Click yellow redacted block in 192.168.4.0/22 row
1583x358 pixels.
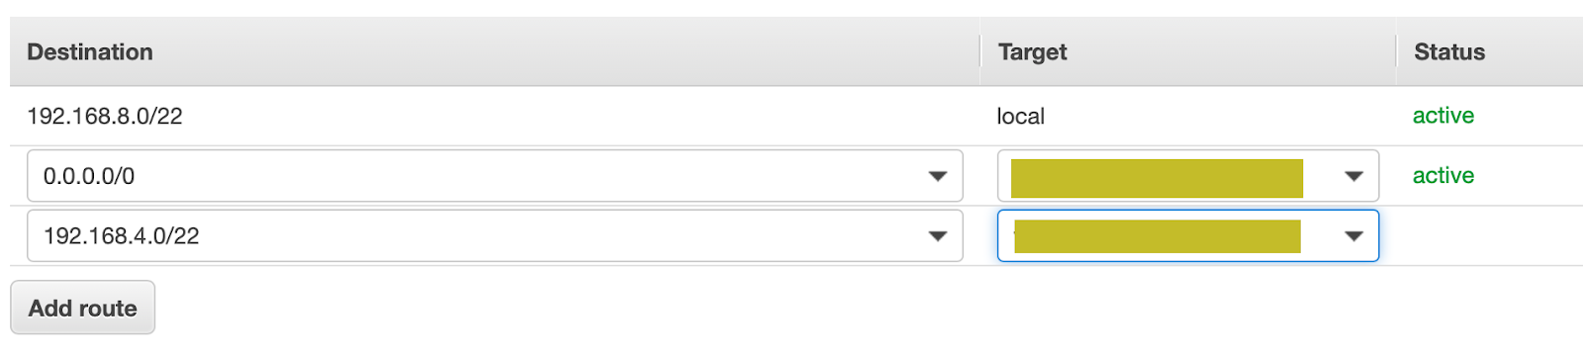coord(1158,236)
